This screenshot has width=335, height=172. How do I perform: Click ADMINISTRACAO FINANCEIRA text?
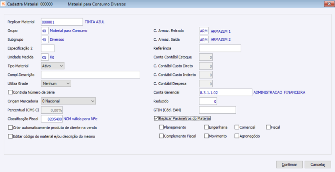pos(279,92)
